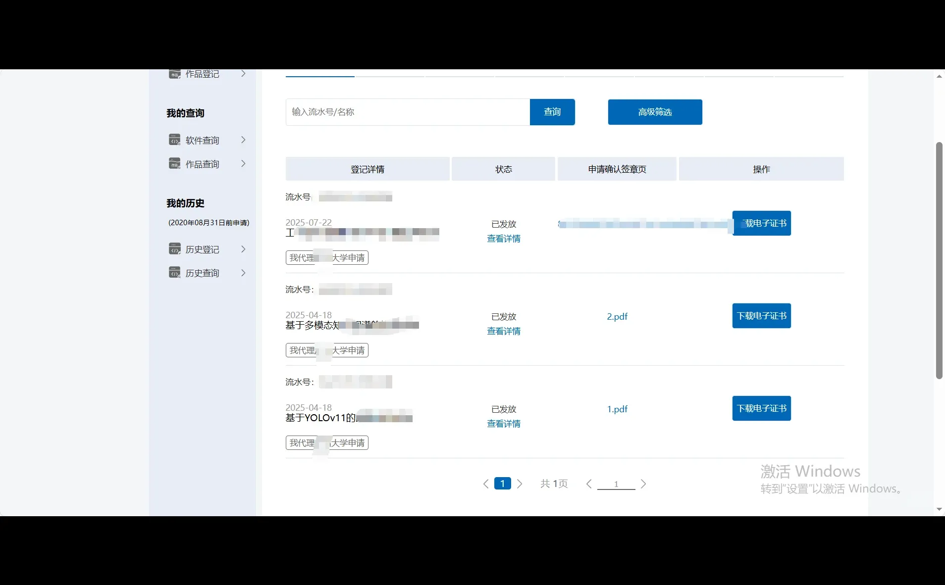Expand the 软件查询 menu chevron
The image size is (945, 585).
pyautogui.click(x=243, y=140)
